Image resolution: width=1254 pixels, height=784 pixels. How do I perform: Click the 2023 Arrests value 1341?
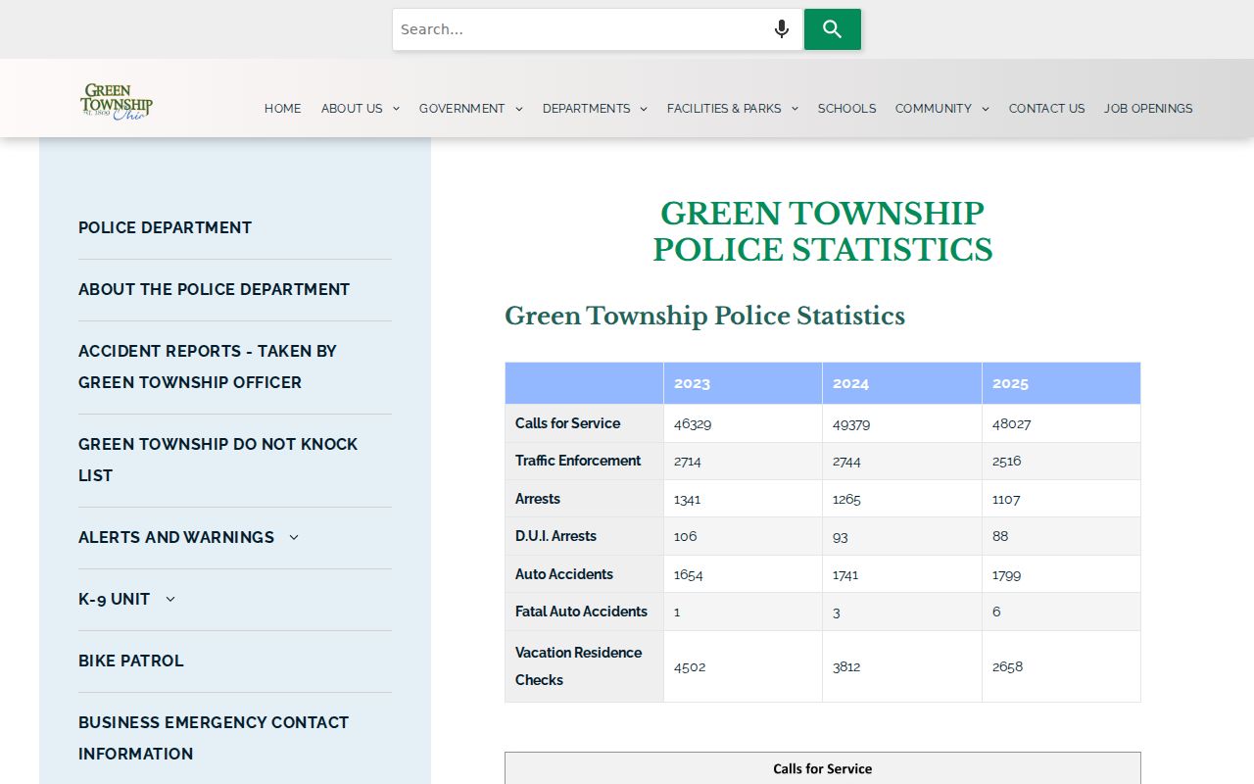(x=688, y=500)
